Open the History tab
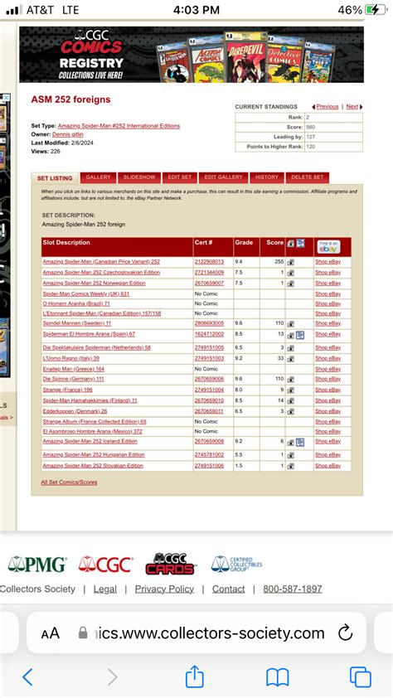393x698 pixels. coord(267,177)
